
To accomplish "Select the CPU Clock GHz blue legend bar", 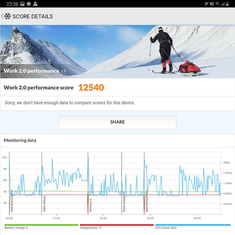I will click(x=193, y=225).
